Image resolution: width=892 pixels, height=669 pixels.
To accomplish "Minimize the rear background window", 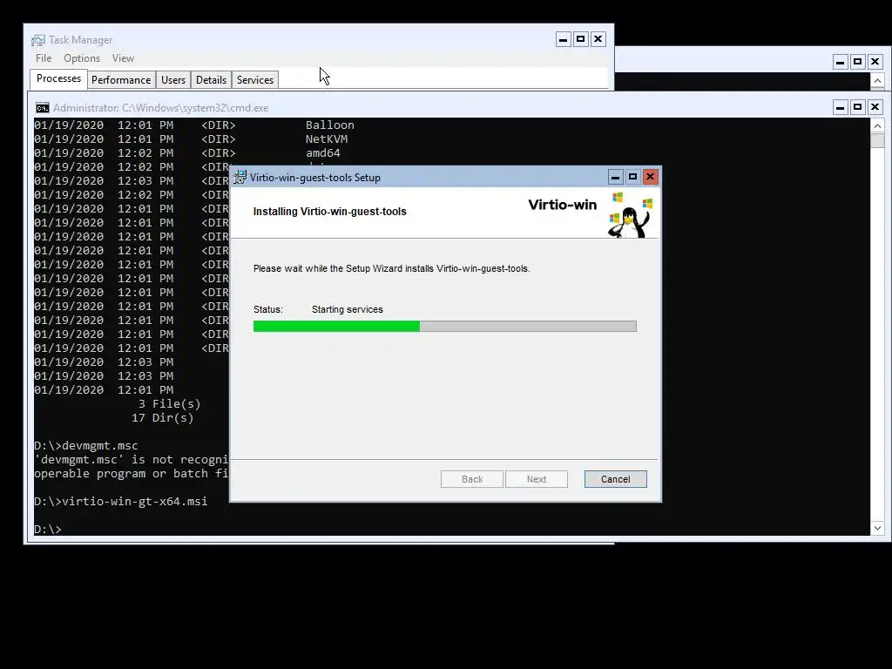I will pyautogui.click(x=841, y=62).
